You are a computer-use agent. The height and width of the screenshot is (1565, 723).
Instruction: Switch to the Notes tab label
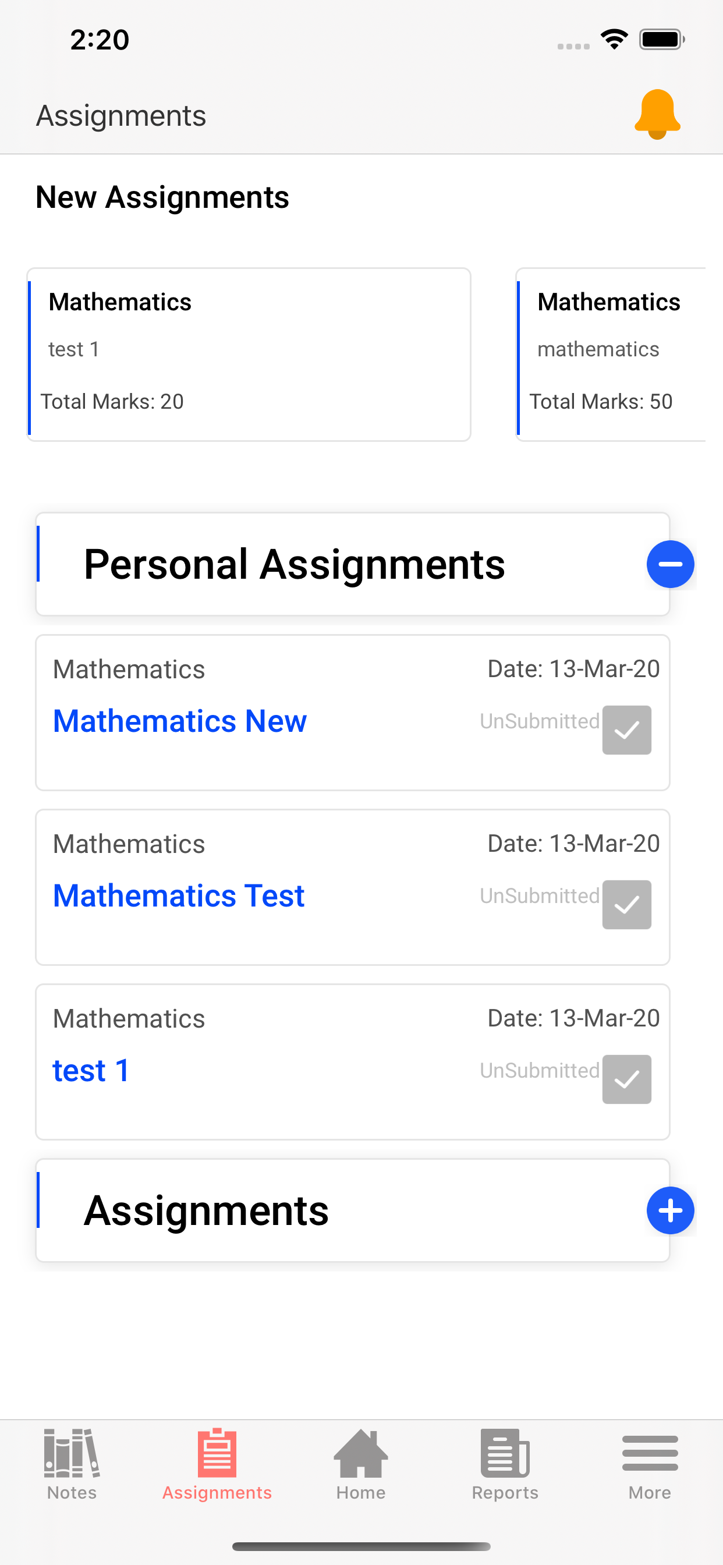[72, 1493]
